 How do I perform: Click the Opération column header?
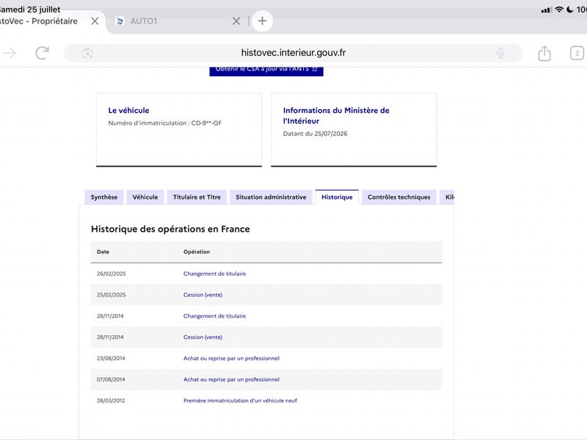point(197,252)
